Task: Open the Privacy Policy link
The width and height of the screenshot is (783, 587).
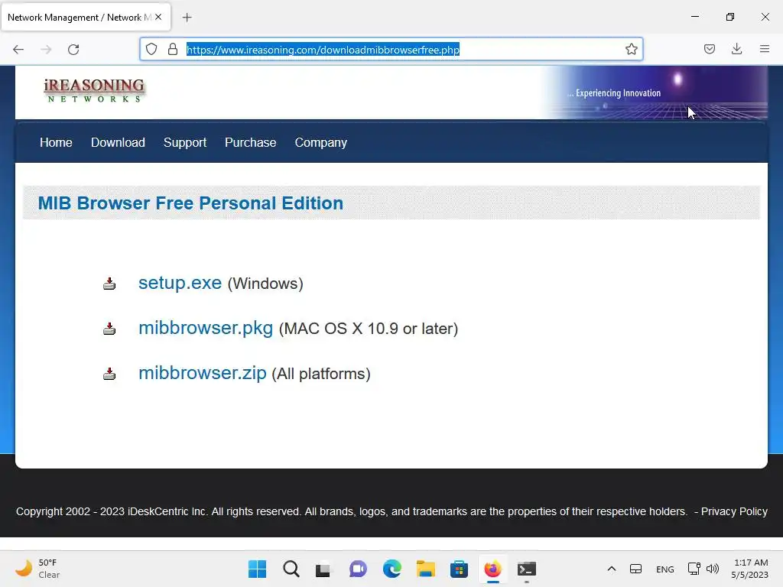Action: 734,511
